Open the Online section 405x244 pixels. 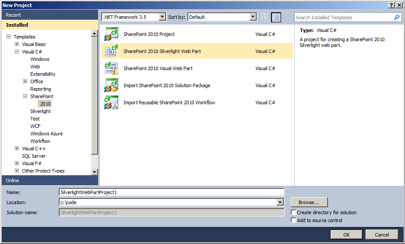(50, 180)
